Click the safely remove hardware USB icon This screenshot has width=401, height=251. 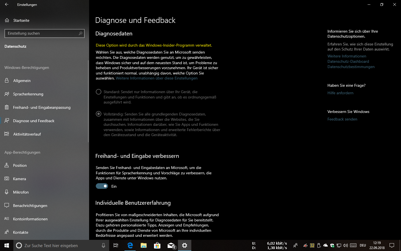tap(319, 245)
